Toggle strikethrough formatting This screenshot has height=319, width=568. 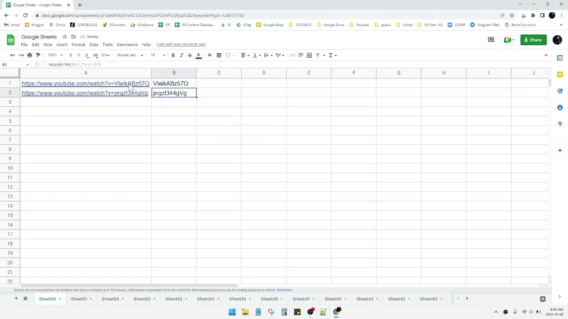click(x=190, y=55)
